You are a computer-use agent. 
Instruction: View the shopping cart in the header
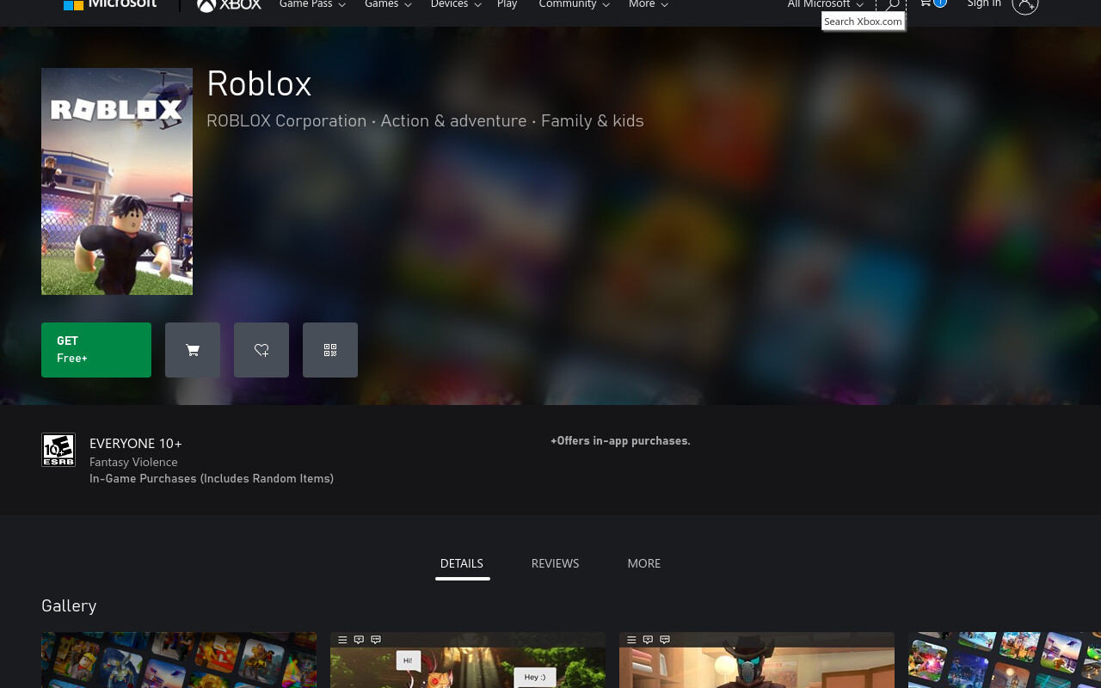tap(932, 3)
